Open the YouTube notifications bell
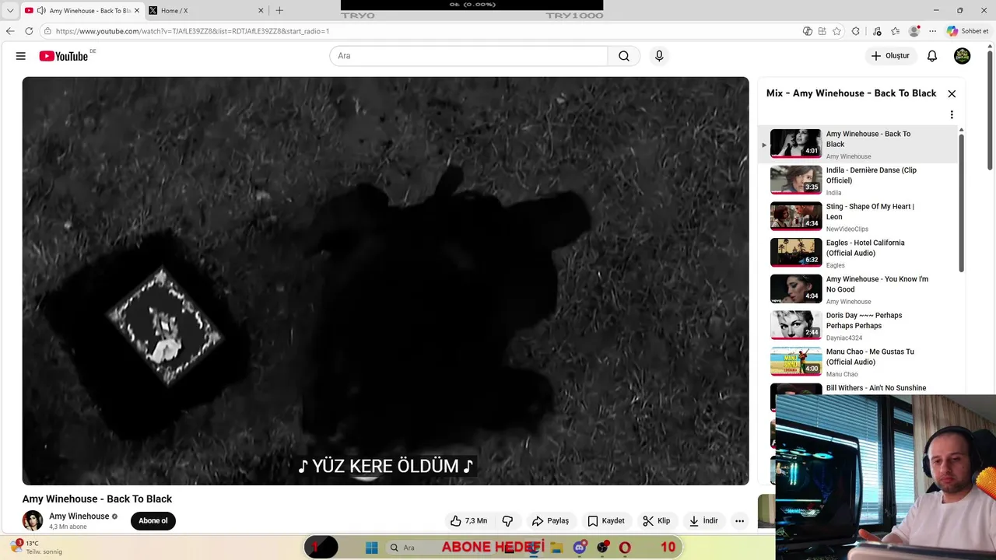Viewport: 996px width, 560px height. pos(932,56)
